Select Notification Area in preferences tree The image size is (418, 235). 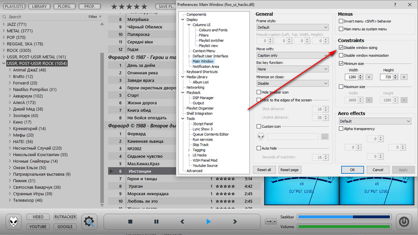click(206, 66)
